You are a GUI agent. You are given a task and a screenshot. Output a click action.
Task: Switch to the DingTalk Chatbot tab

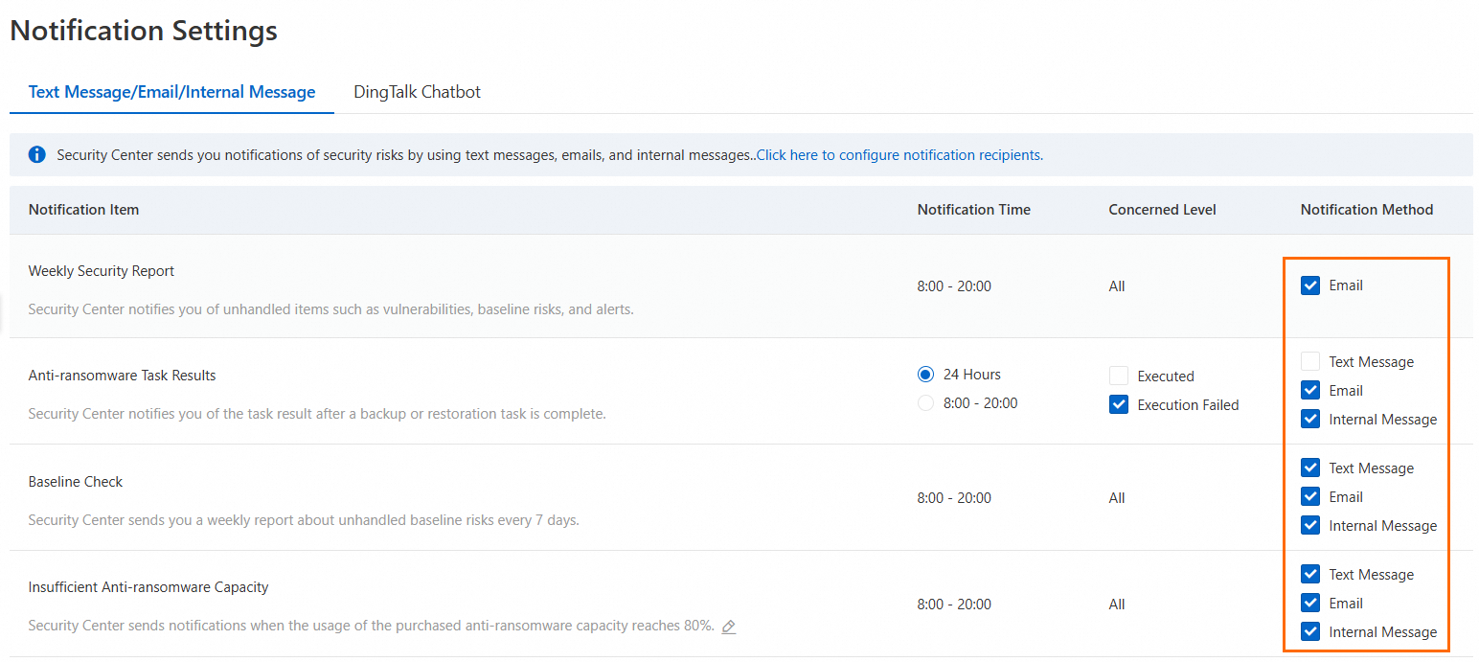coord(417,92)
